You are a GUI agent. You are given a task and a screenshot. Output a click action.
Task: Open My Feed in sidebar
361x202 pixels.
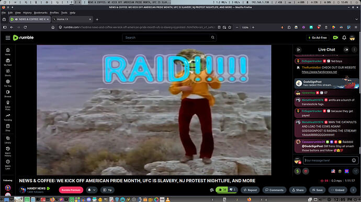click(8, 62)
